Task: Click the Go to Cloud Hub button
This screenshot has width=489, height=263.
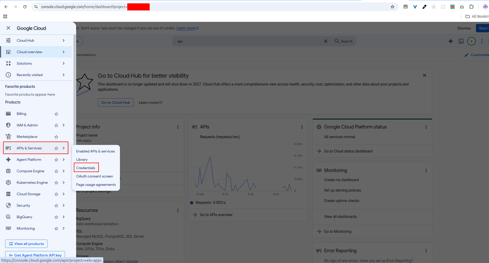Action: tap(116, 102)
